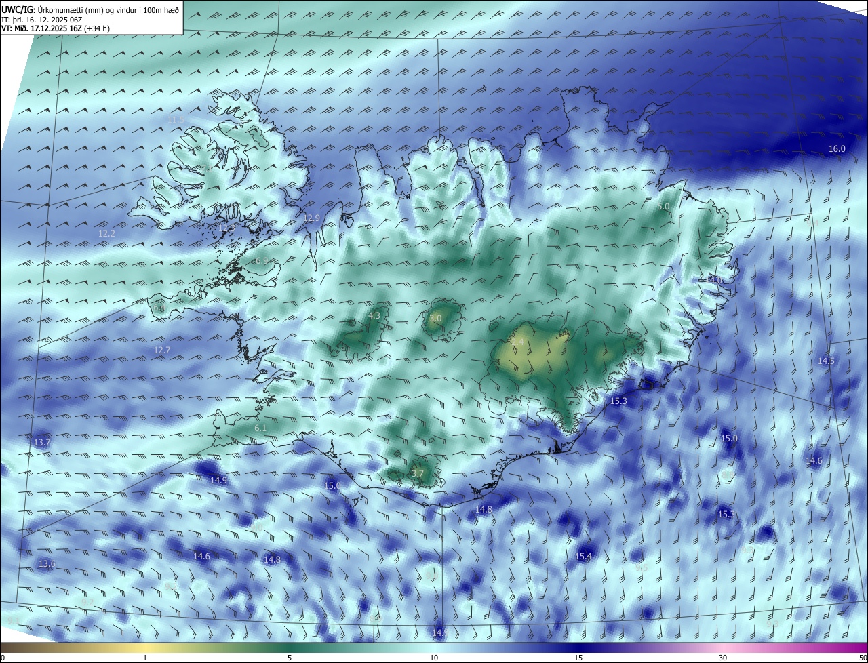Click the colorbar tick labeled 30
Viewport: 868px width, 663px height.
click(x=723, y=658)
